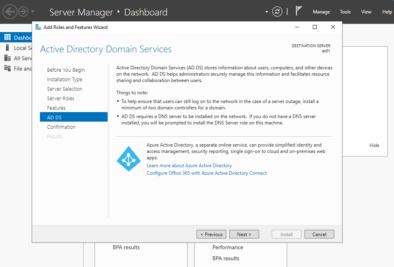Click the Azure Active Directory diamond logo

tap(129, 159)
